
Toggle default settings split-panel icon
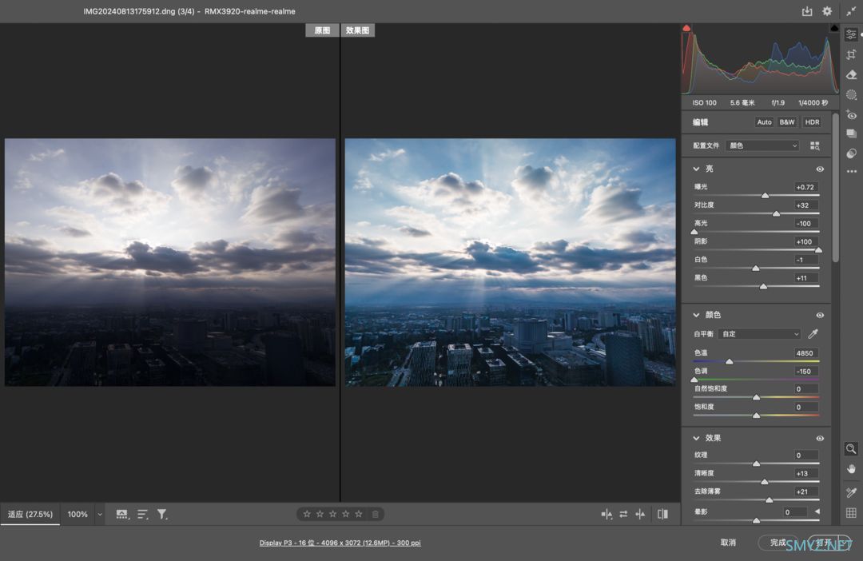coord(662,514)
